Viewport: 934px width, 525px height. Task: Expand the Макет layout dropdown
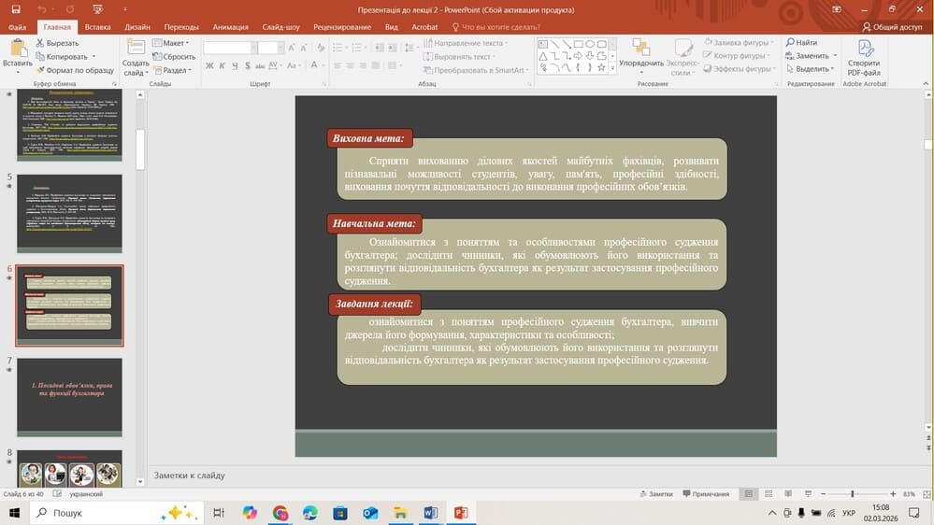pos(174,43)
